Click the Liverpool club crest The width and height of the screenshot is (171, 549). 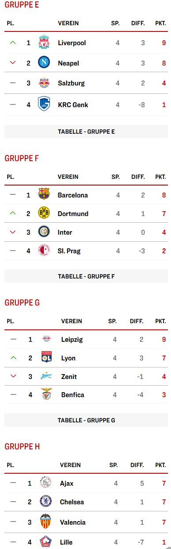pyautogui.click(x=44, y=43)
